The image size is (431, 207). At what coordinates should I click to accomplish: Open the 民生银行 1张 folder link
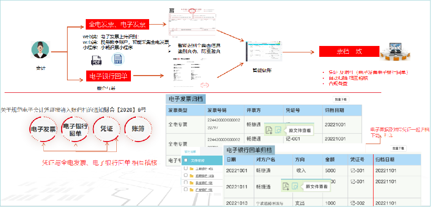[x=204, y=183]
